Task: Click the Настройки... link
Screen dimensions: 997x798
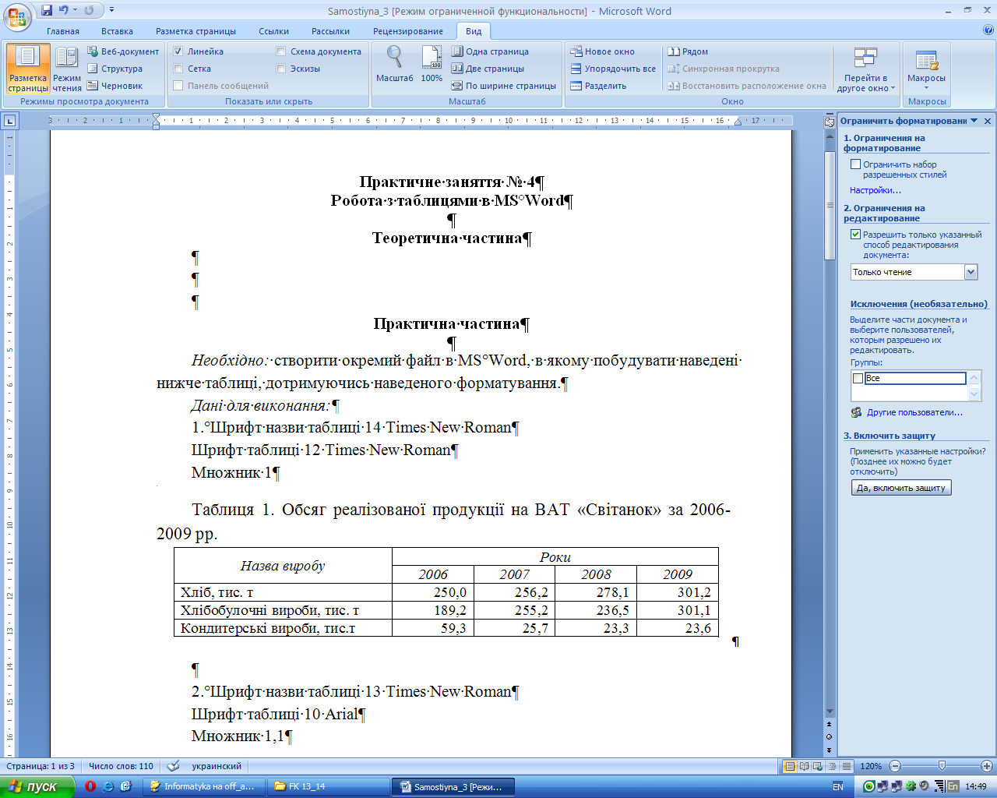Action: pos(875,190)
